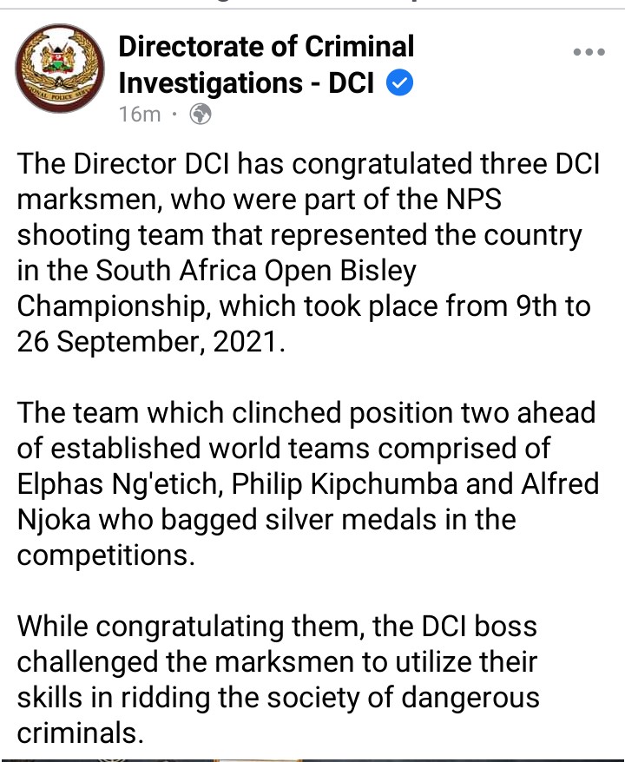625x762 pixels.
Task: Tap the globe public audience icon
Action: point(200,114)
